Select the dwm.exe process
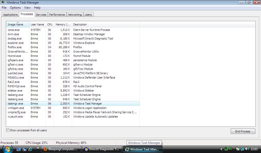 73,34
